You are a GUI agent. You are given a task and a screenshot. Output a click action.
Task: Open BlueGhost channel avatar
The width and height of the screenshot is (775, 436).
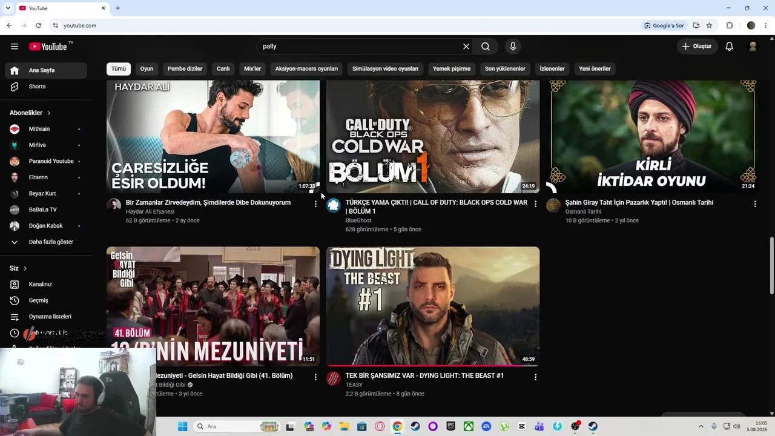(x=334, y=205)
